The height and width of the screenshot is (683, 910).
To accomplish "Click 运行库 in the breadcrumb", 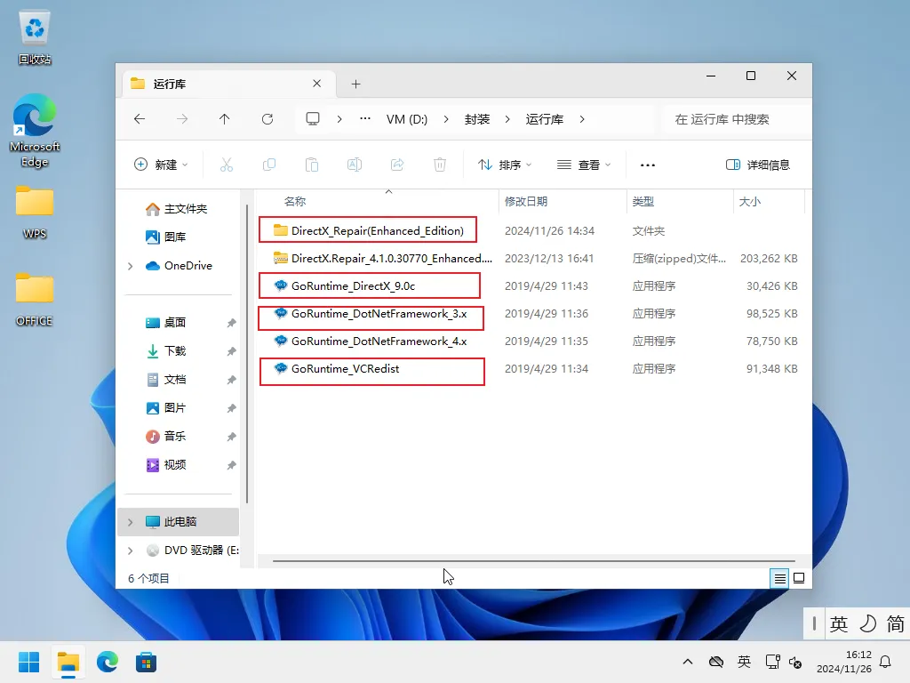I will 545,119.
